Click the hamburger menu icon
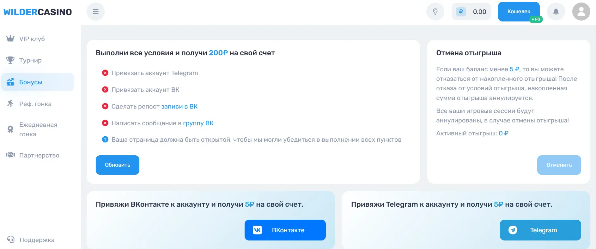Image resolution: width=596 pixels, height=249 pixels. pyautogui.click(x=95, y=12)
